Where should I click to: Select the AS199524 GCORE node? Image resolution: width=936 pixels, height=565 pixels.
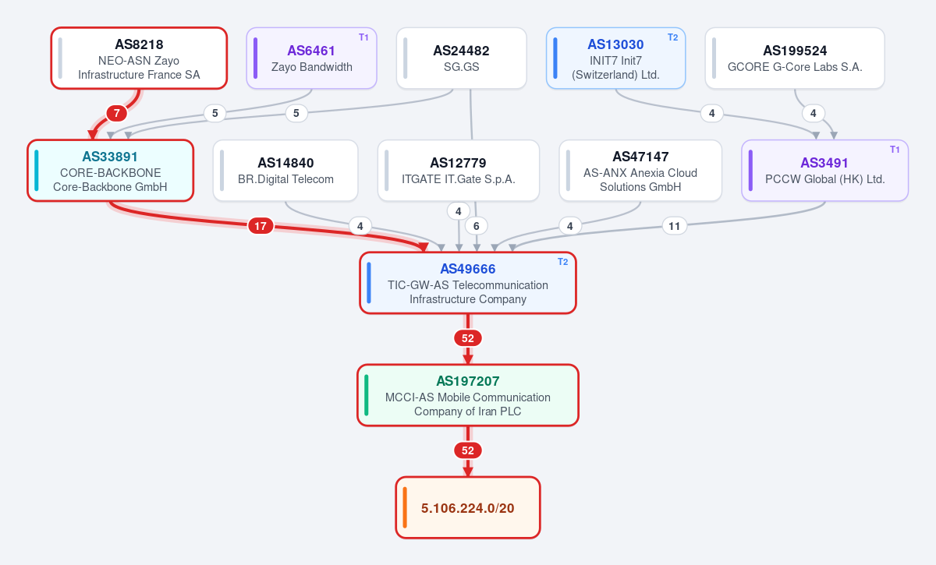point(795,58)
